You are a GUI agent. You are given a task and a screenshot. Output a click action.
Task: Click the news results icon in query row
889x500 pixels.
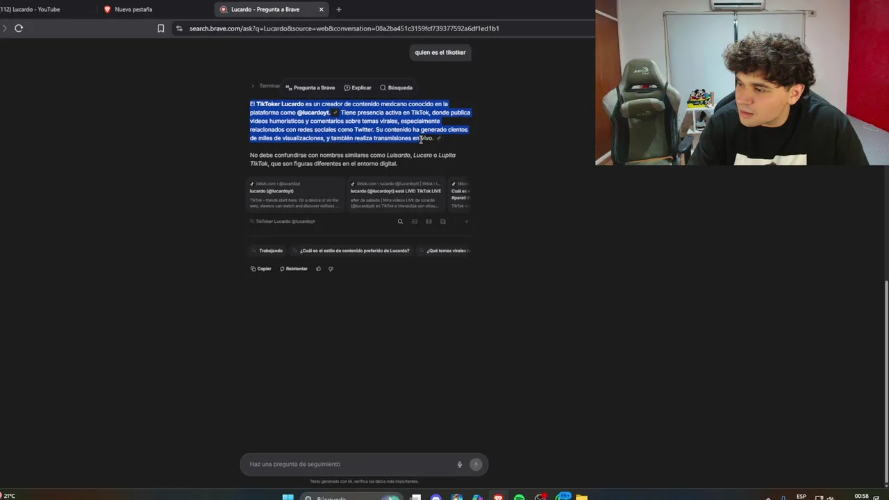tap(442, 222)
